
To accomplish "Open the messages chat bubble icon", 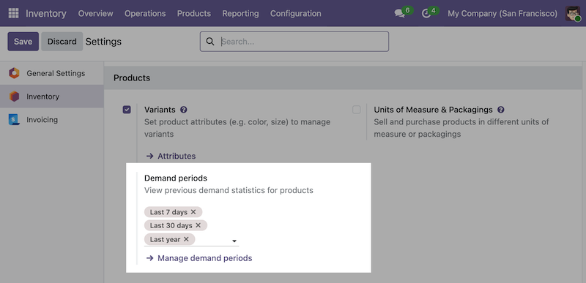I will click(x=399, y=14).
